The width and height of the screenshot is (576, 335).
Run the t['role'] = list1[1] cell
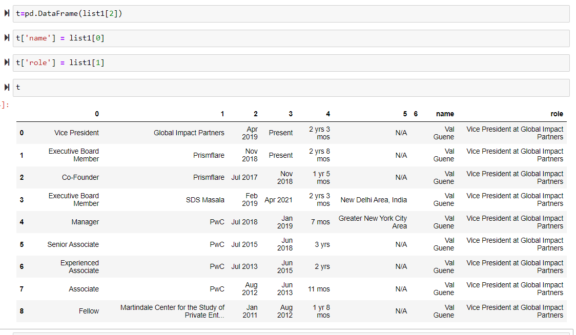click(7, 62)
